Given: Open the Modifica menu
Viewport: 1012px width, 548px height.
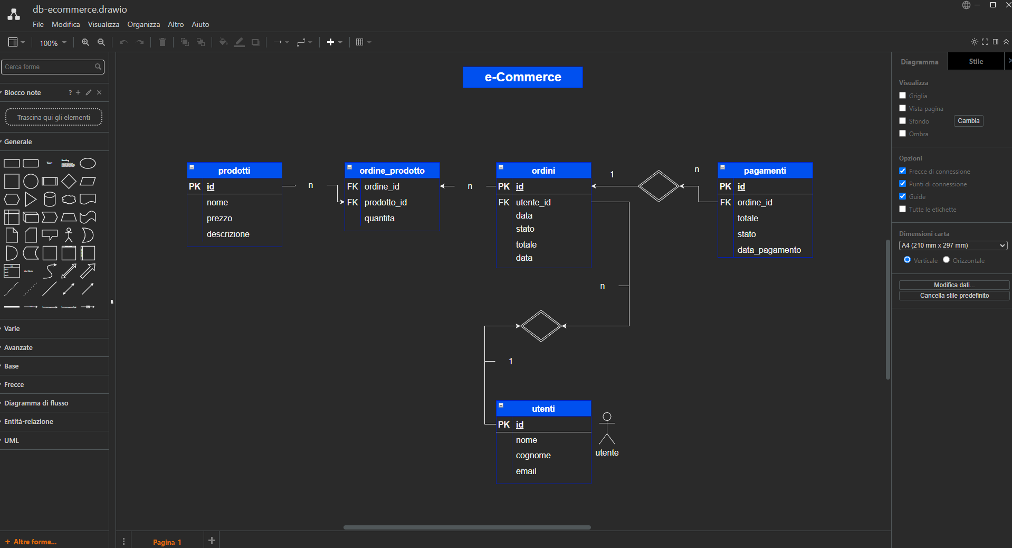Looking at the screenshot, I should click(x=66, y=25).
